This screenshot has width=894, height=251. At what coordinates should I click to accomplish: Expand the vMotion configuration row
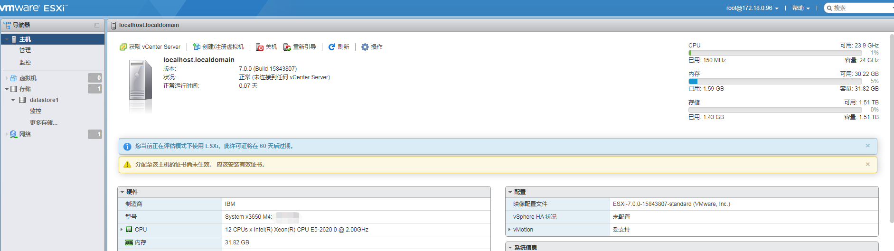click(x=509, y=230)
